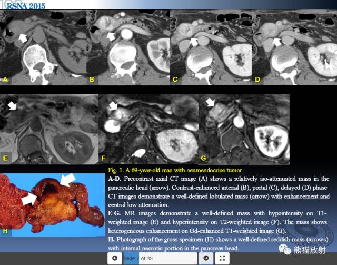Click the white arrow in image A

pos(23,38)
